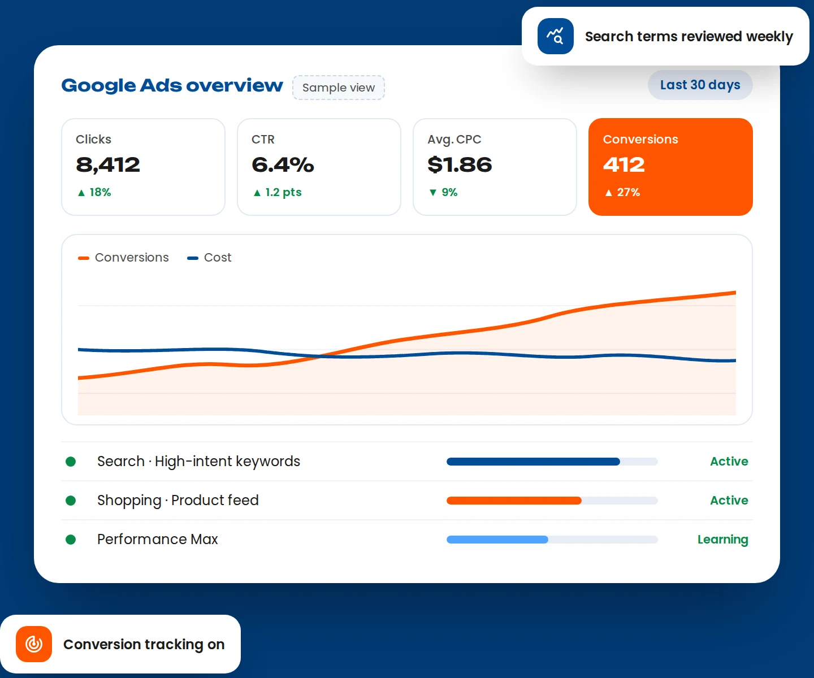Open the CTR 6.4% metric card
This screenshot has width=814, height=678.
[x=319, y=167]
